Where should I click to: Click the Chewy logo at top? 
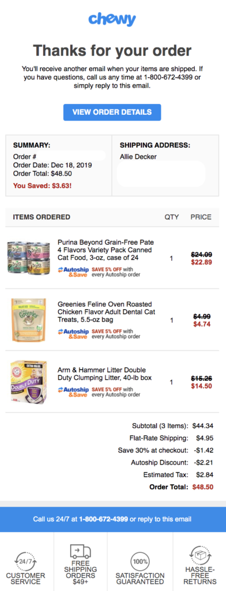[x=112, y=19]
